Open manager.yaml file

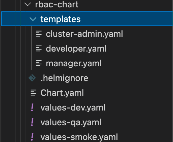pos(74,64)
